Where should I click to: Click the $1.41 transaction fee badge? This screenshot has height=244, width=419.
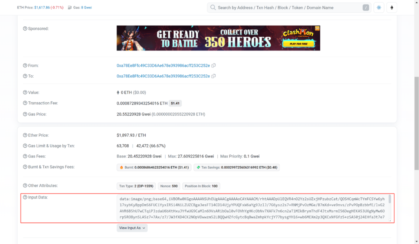[x=175, y=103]
